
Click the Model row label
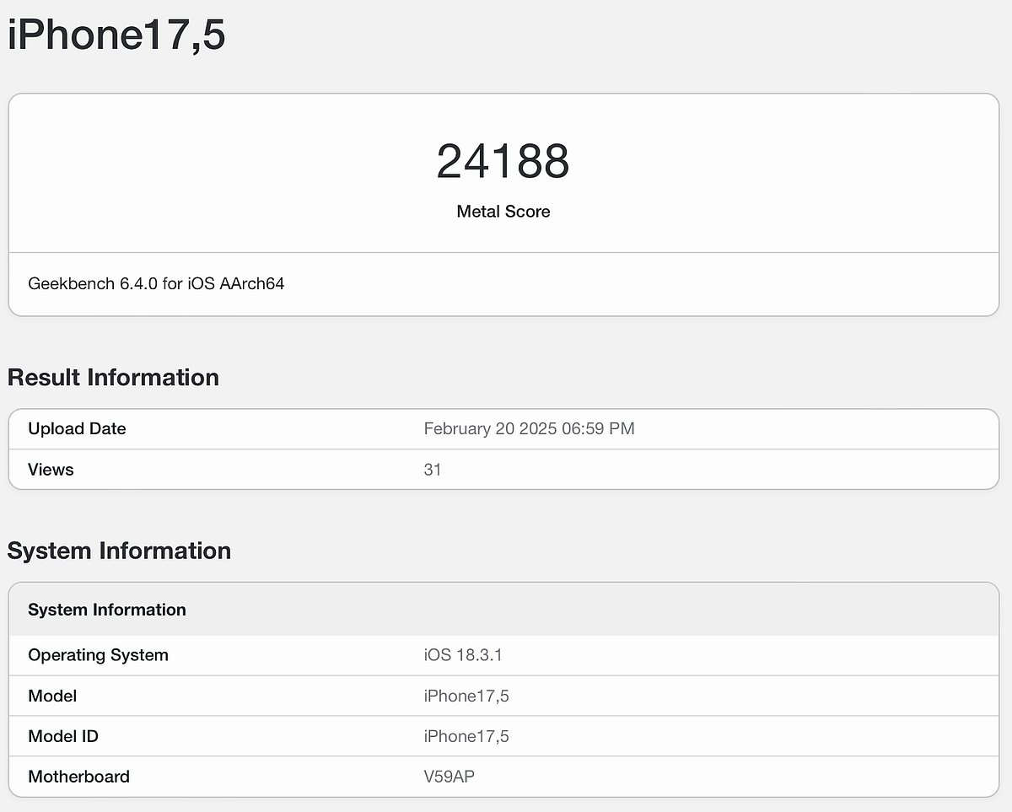[x=52, y=696]
